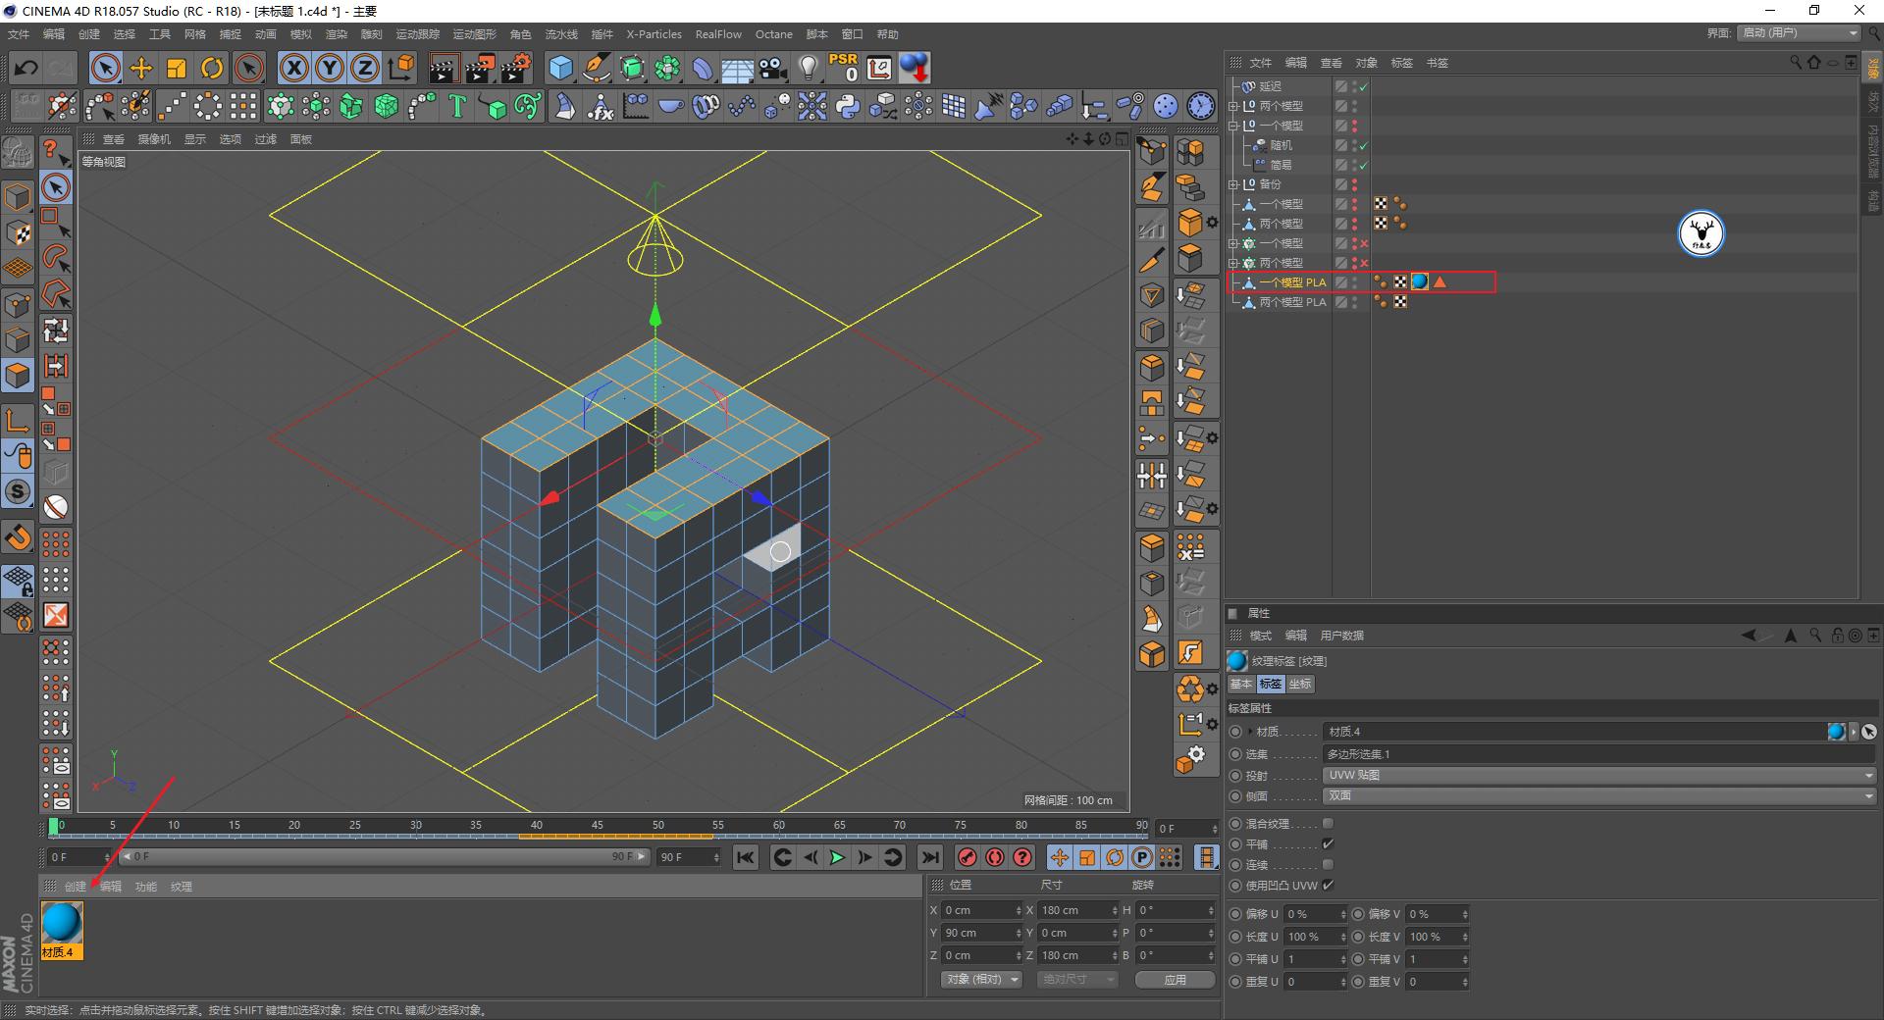Switch to the 坐标 tab

point(1300,684)
